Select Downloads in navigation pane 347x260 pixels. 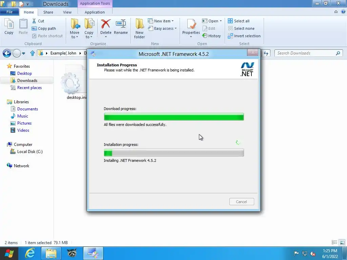pos(27,81)
